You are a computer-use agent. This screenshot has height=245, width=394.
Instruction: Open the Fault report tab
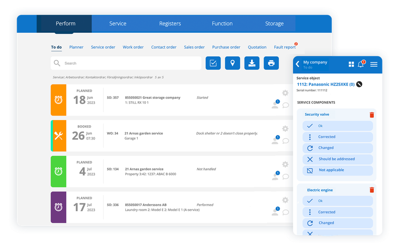(284, 47)
